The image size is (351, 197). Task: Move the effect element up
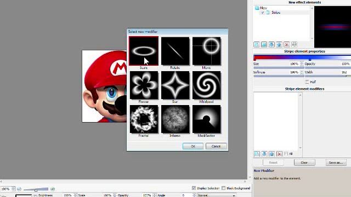[x=279, y=44]
